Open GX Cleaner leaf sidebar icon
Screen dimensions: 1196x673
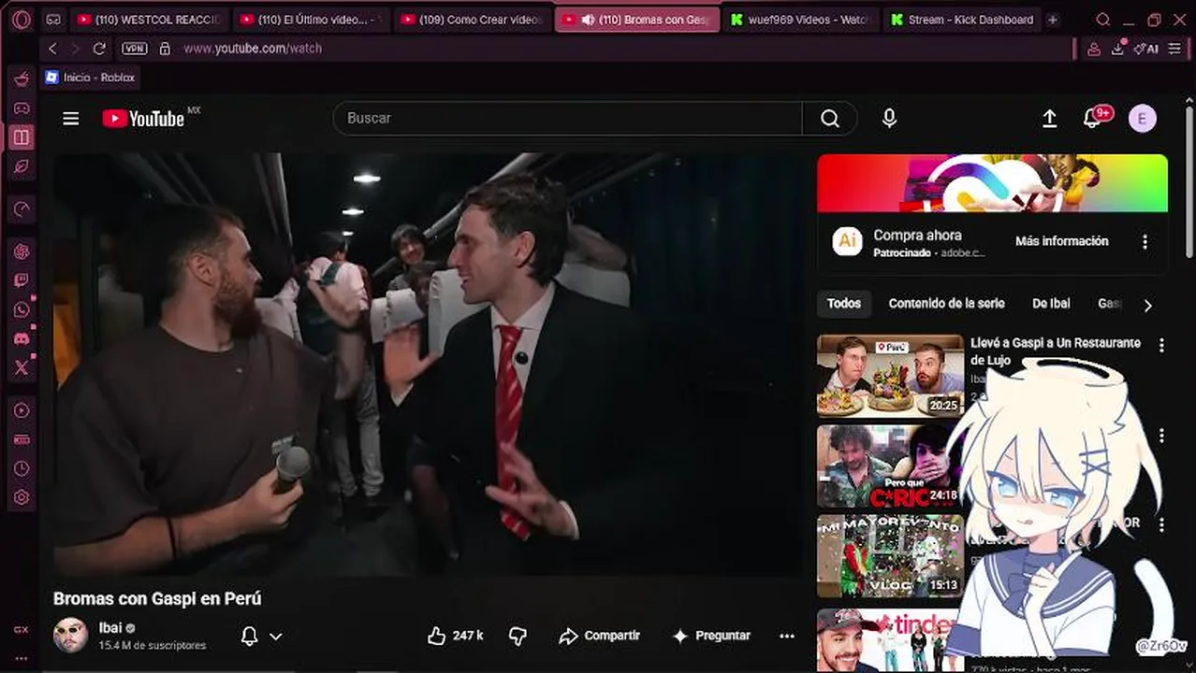(22, 166)
